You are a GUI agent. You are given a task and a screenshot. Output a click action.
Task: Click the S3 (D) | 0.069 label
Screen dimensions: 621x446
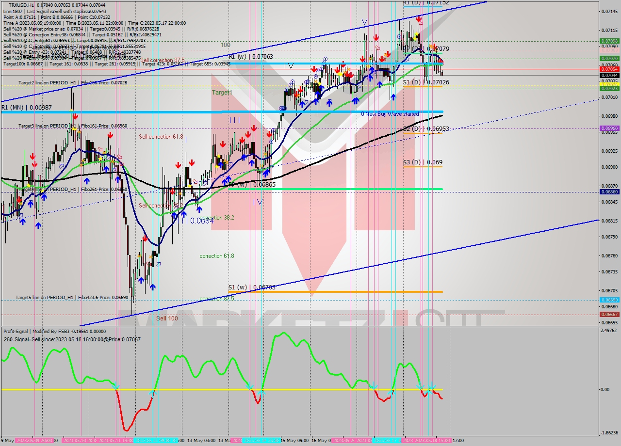click(x=423, y=162)
